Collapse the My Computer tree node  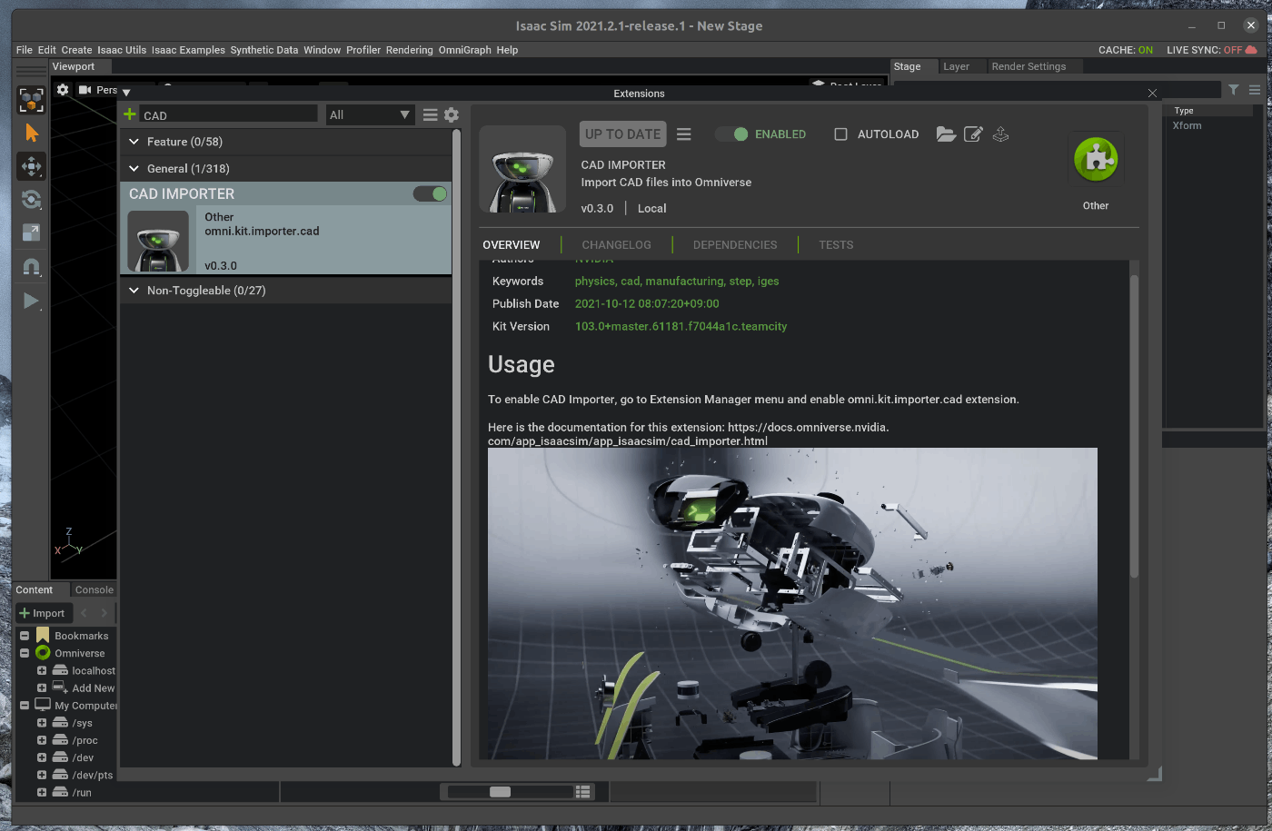click(25, 705)
